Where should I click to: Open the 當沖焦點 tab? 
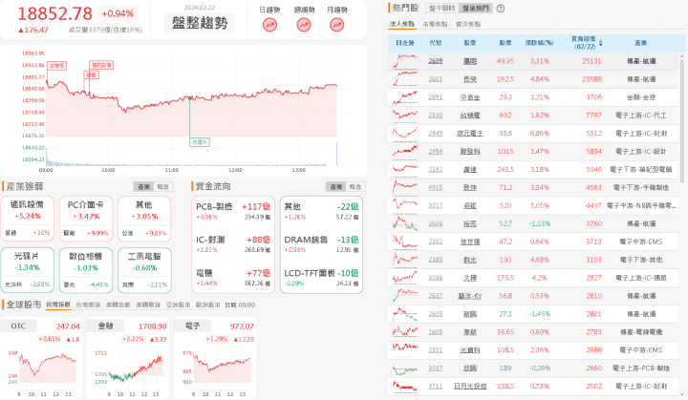(x=468, y=24)
